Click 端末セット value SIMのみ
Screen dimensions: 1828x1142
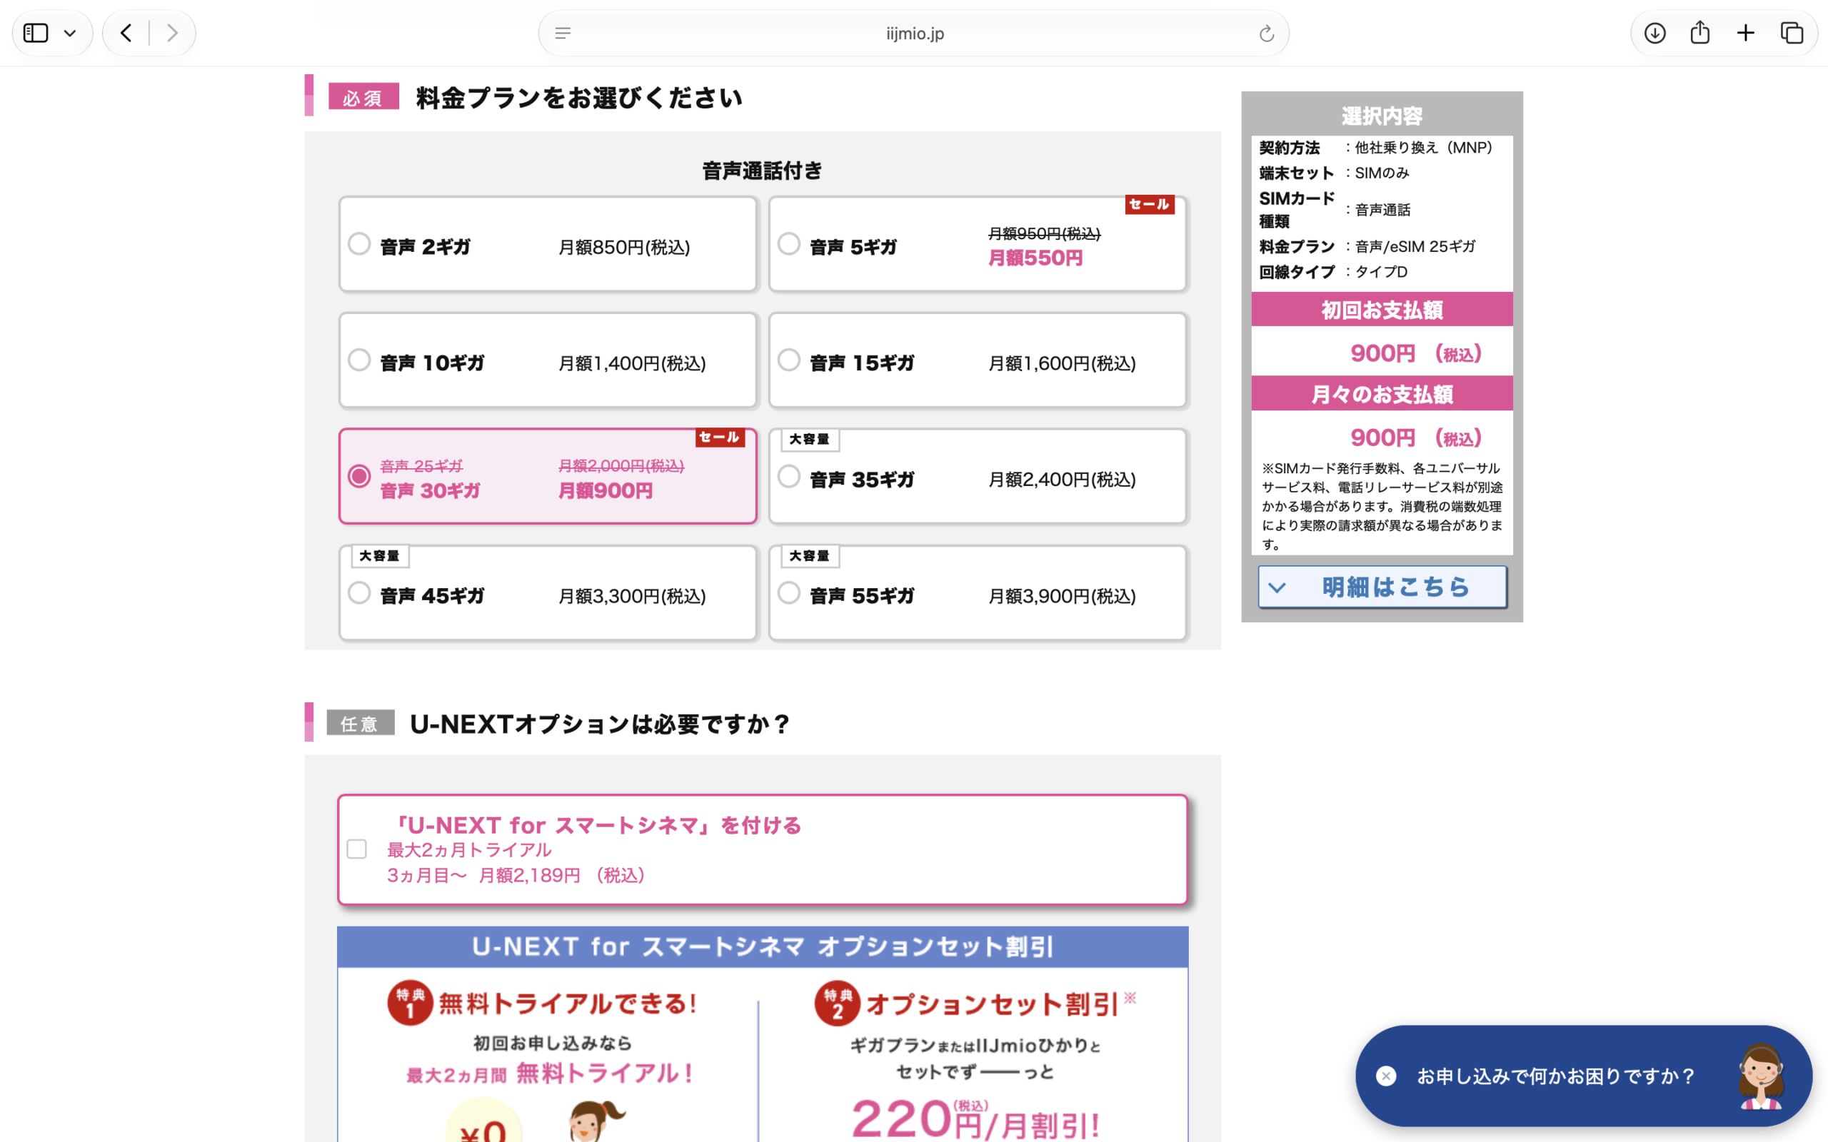1382,173
